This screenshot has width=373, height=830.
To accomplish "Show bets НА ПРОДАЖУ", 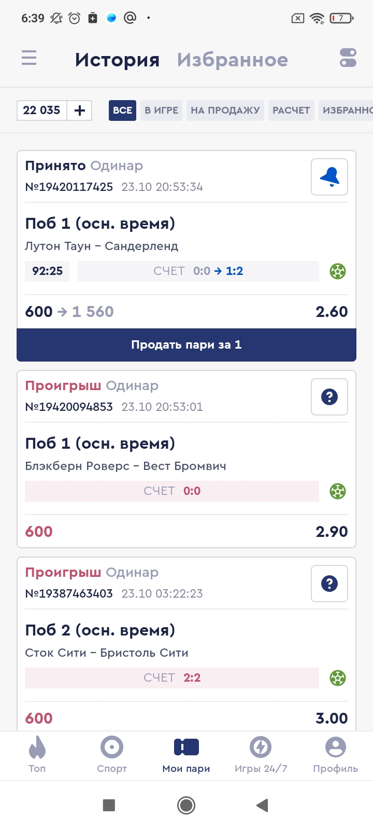I will point(225,110).
